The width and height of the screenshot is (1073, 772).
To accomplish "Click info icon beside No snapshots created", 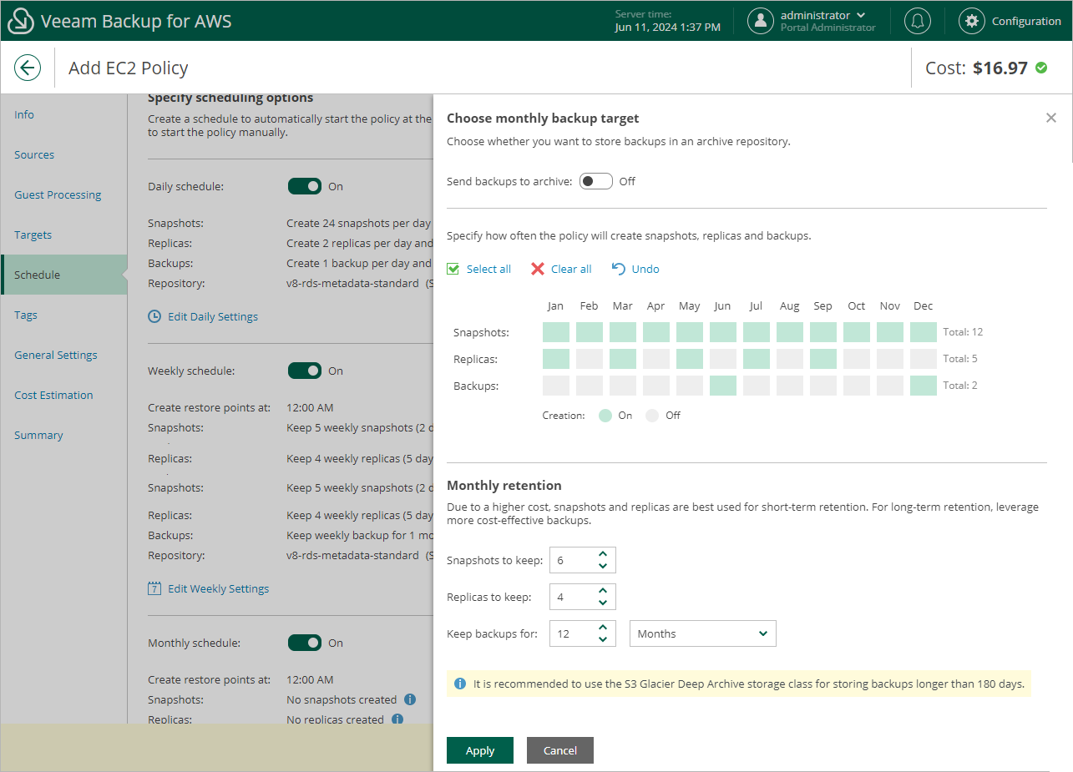I will pyautogui.click(x=410, y=699).
